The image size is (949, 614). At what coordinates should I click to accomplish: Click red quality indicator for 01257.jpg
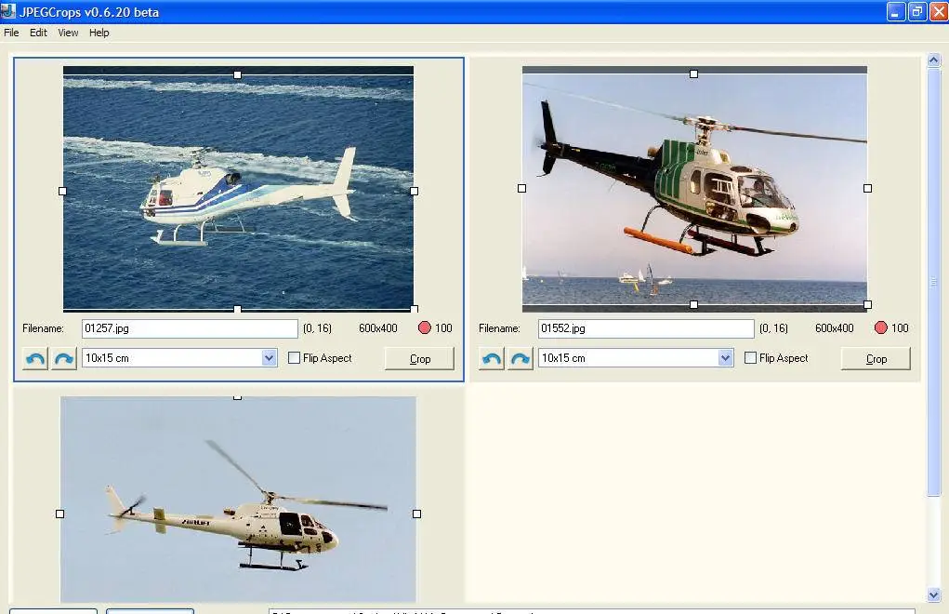[424, 327]
